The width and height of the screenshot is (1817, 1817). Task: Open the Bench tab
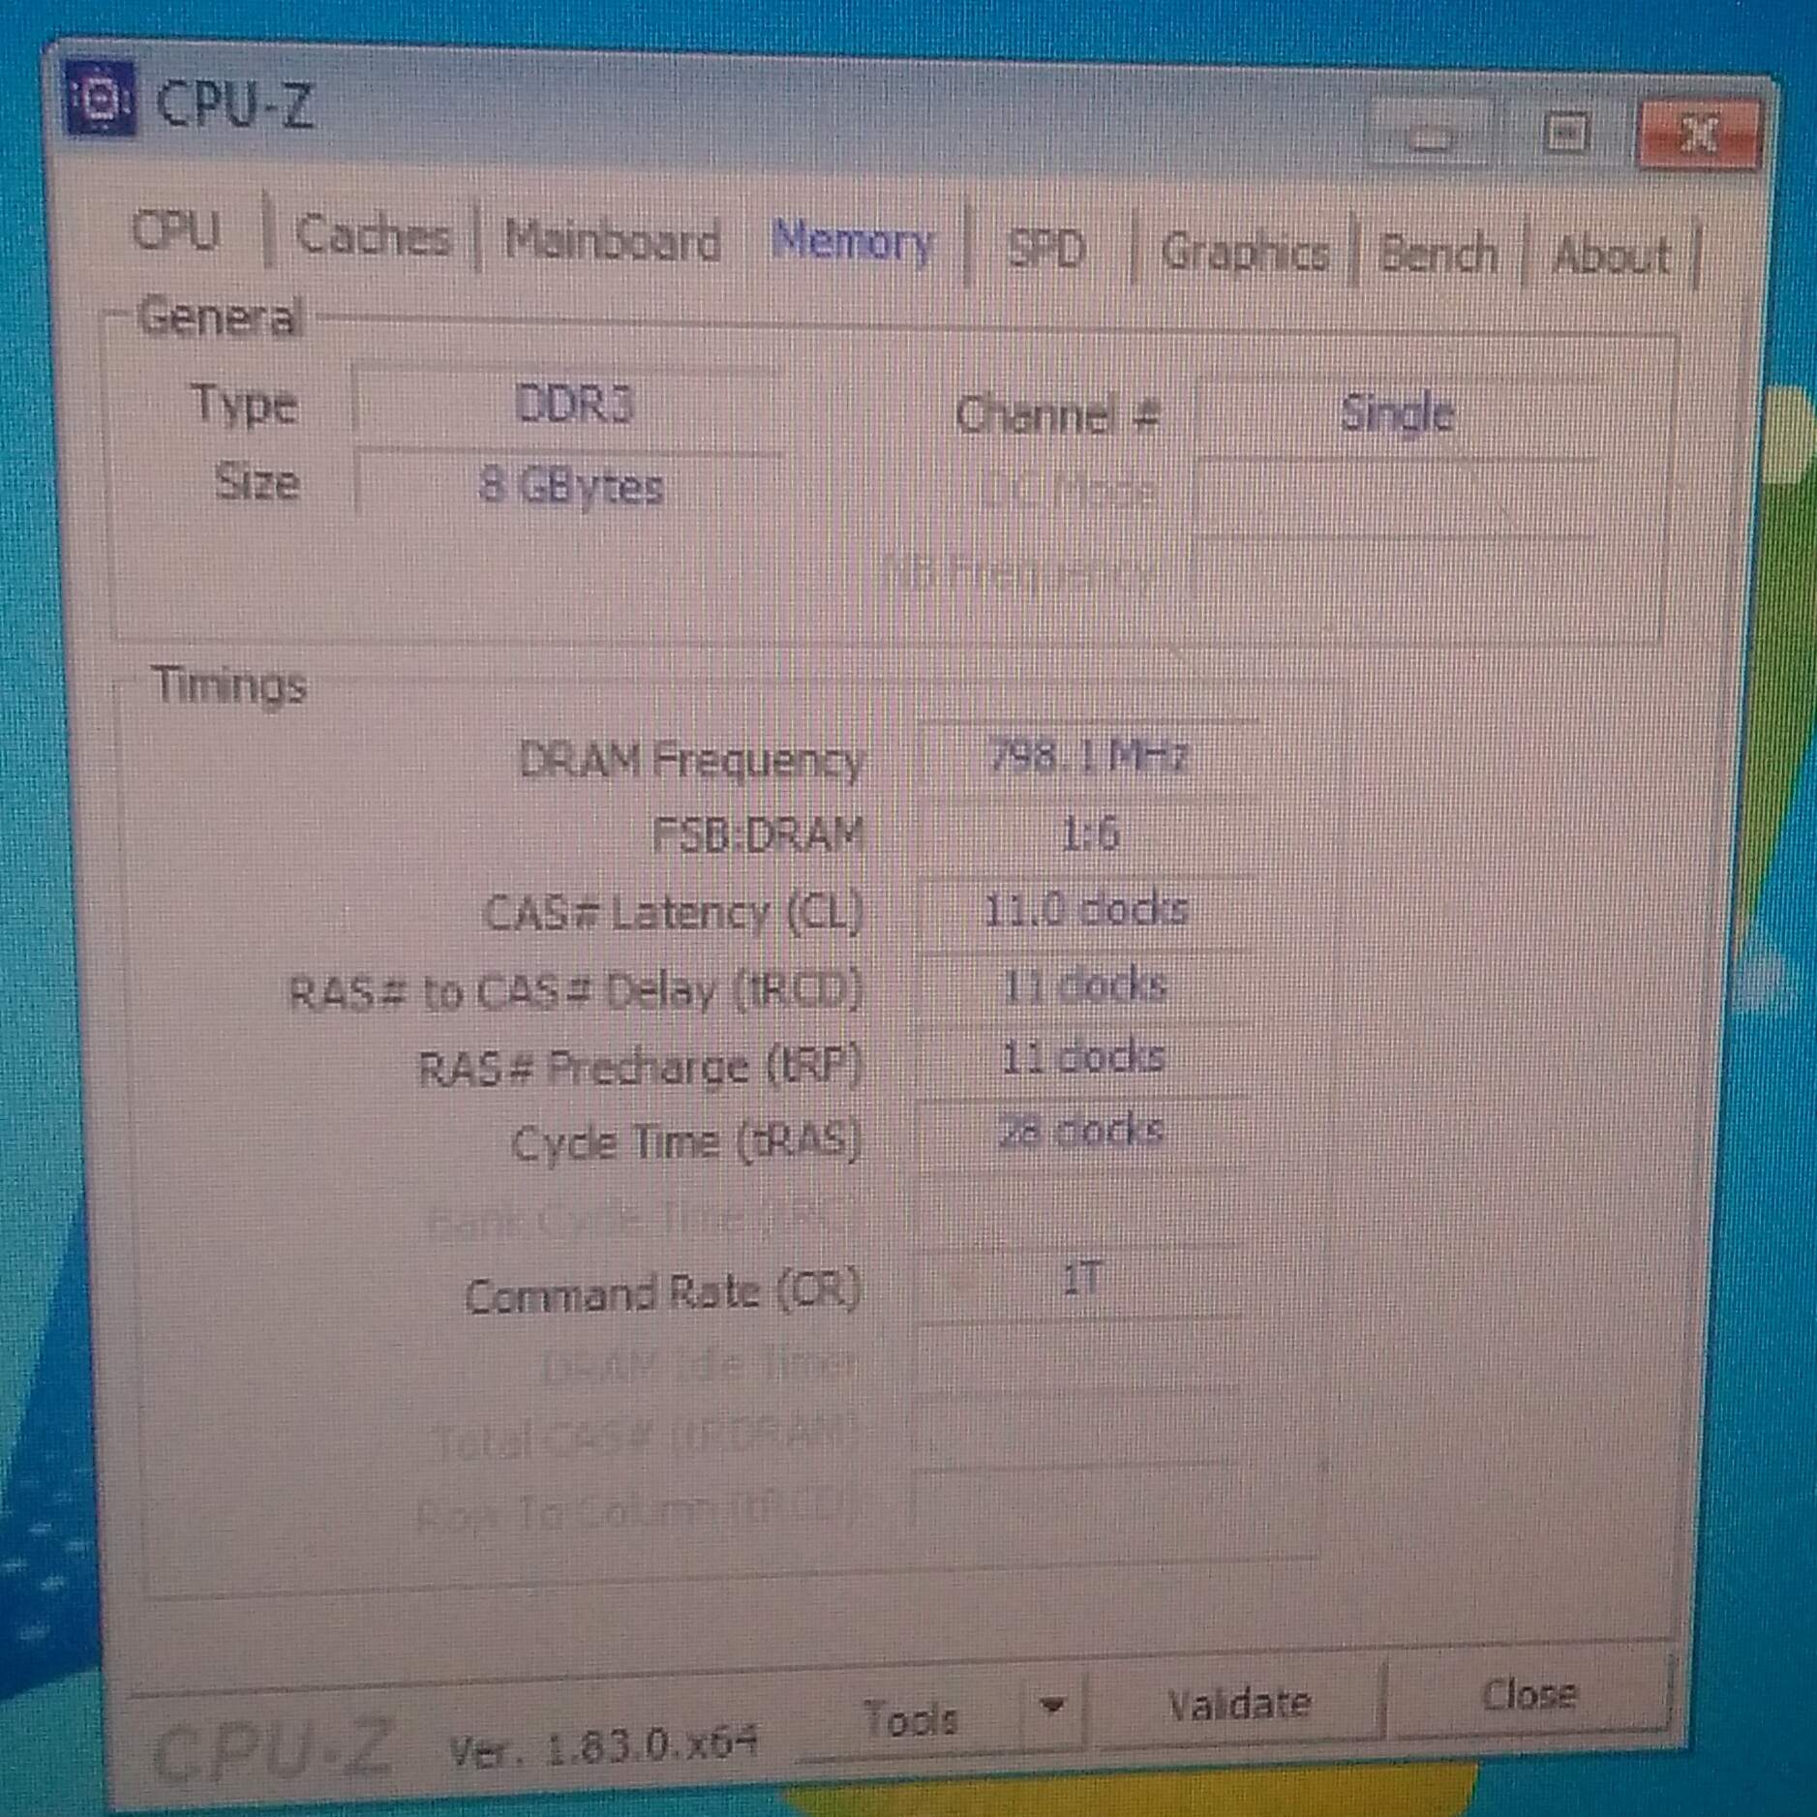click(1438, 256)
